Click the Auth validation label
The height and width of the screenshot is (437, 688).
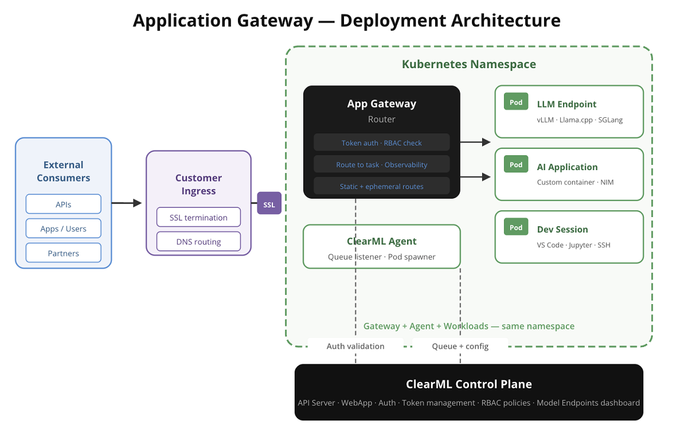355,346
